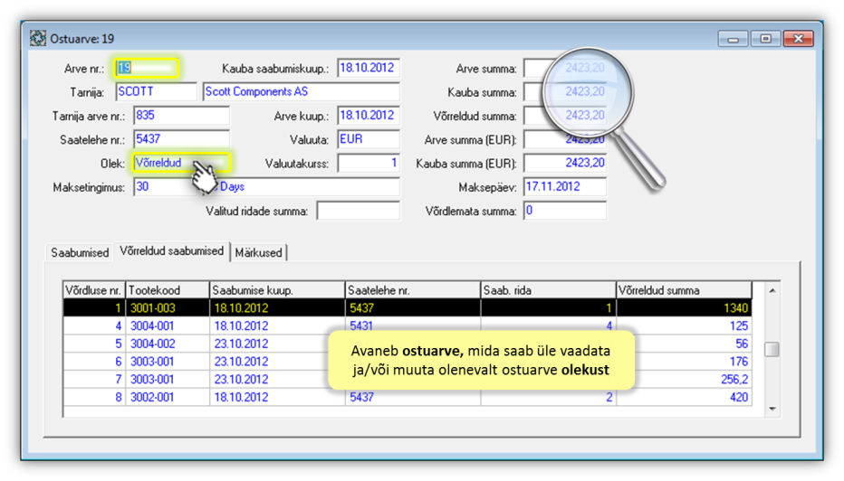Click the Saab. rida column header
The height and width of the screenshot is (481, 844).
pyautogui.click(x=549, y=290)
